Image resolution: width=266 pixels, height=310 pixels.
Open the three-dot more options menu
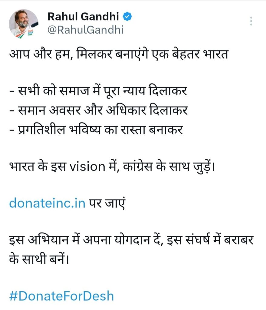[251, 21]
